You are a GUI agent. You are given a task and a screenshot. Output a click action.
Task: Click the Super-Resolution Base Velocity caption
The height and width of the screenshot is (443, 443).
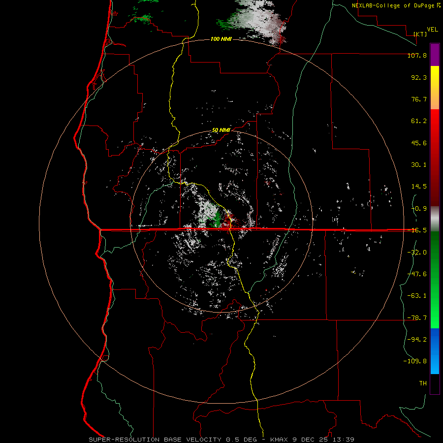[x=221, y=440]
